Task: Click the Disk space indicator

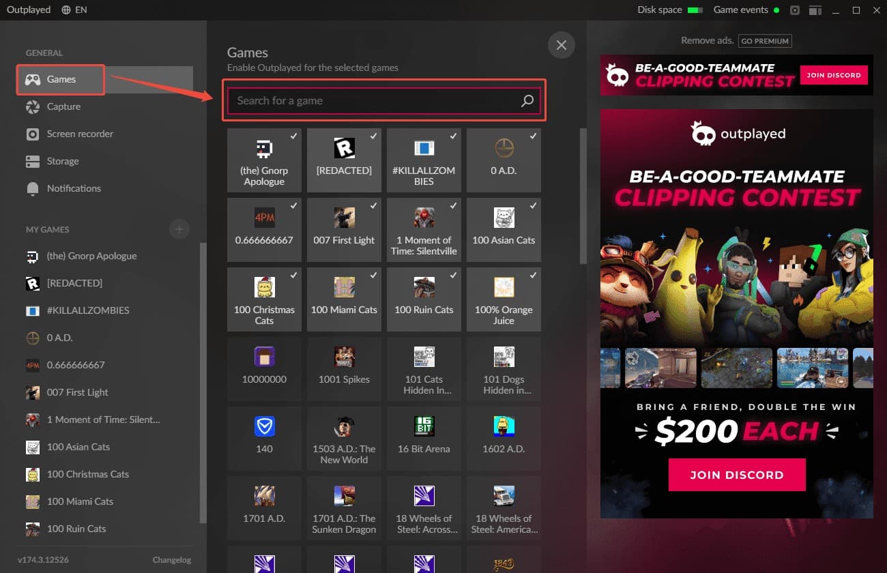Action: 670,10
